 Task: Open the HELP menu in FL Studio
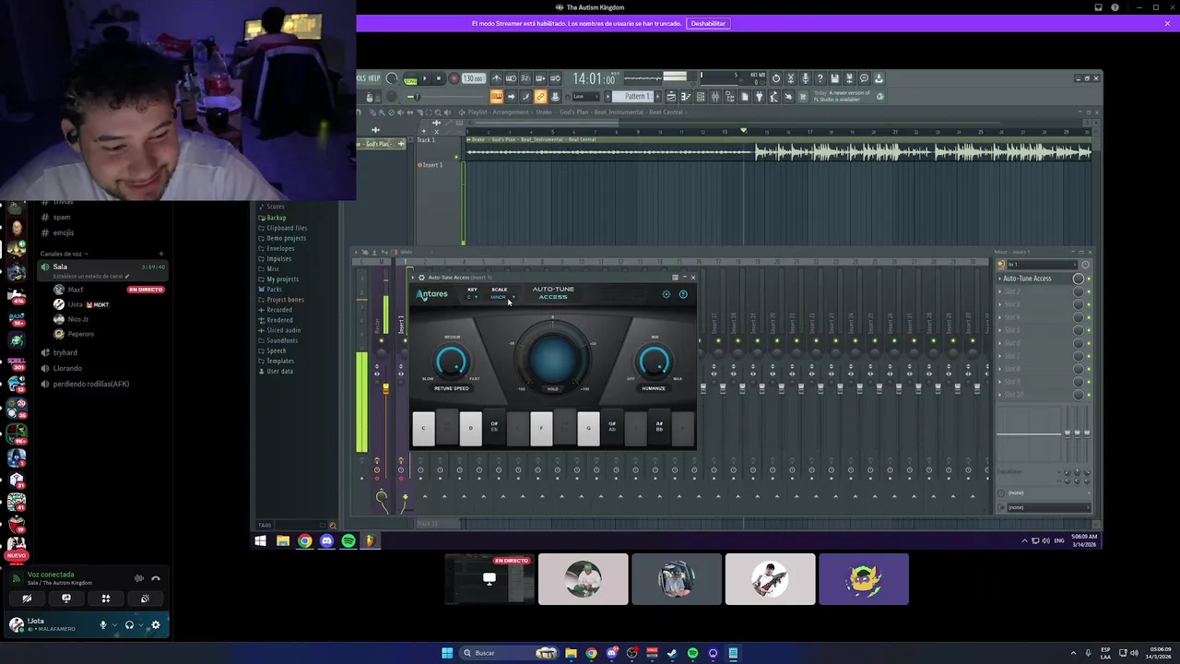tap(373, 78)
